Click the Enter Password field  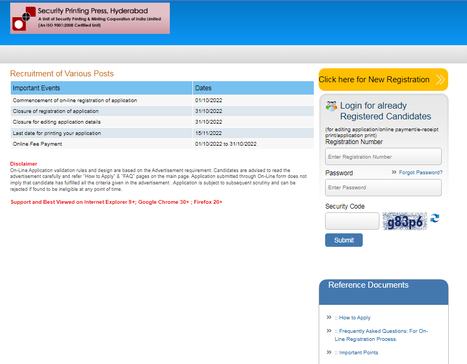pyautogui.click(x=383, y=188)
